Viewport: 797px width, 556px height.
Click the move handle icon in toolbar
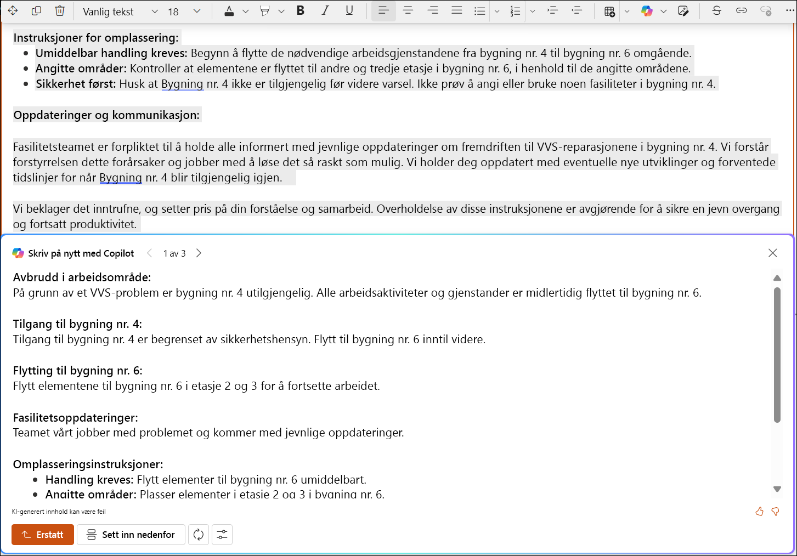[x=13, y=11]
